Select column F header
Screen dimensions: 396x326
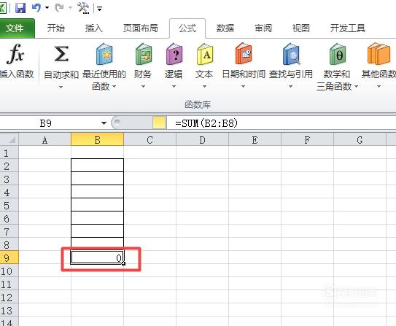(307, 139)
